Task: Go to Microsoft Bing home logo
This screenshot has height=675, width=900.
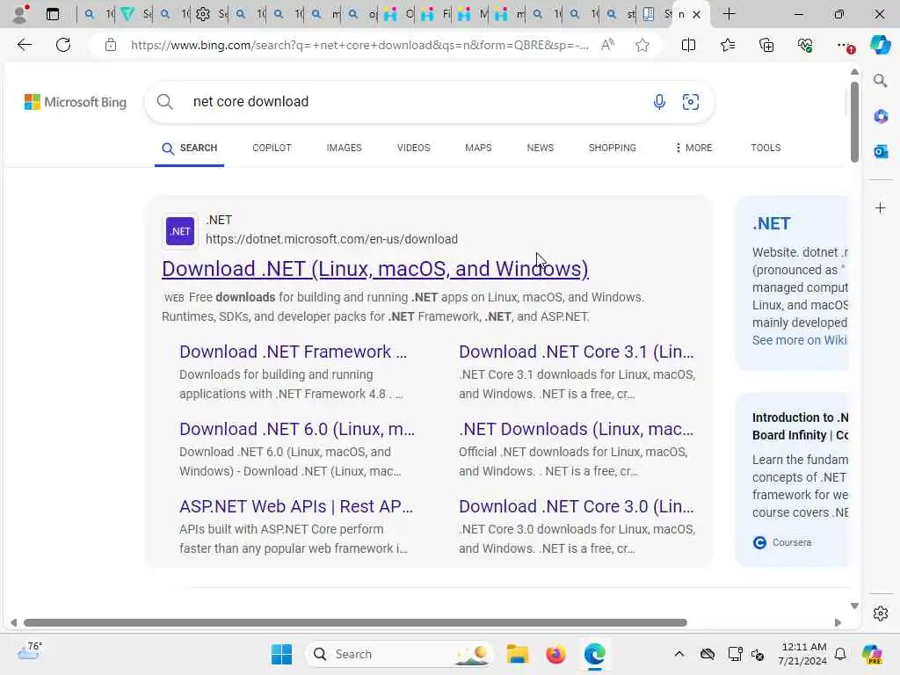Action: (x=76, y=102)
